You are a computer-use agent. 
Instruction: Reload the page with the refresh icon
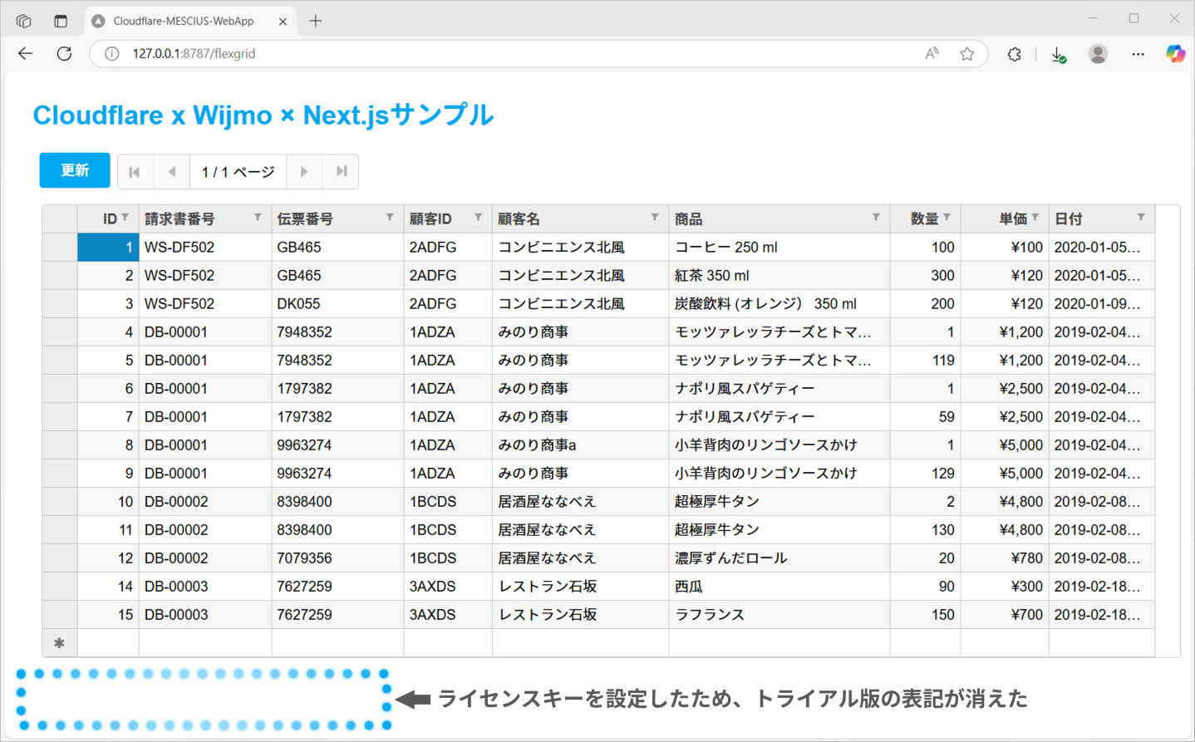(64, 54)
